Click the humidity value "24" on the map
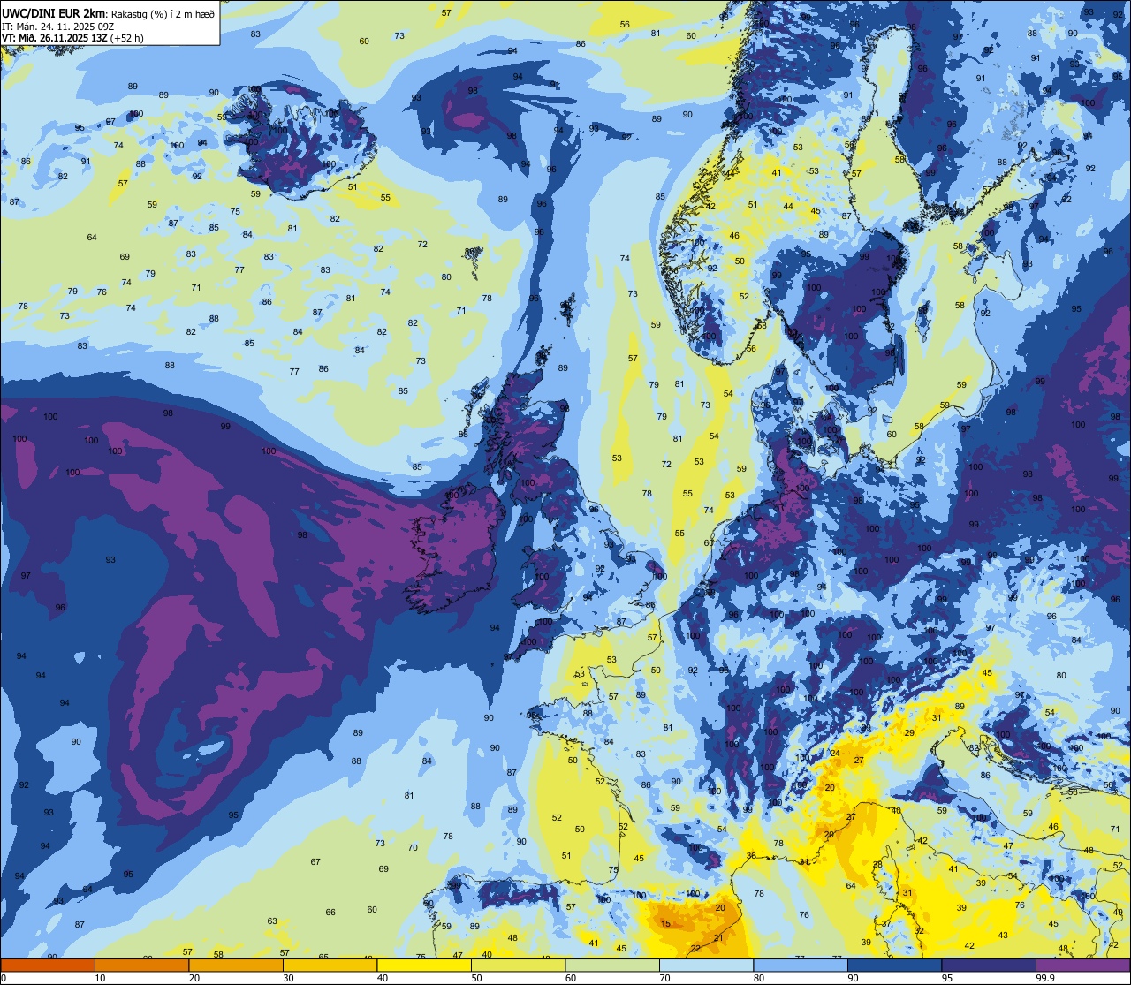This screenshot has width=1131, height=985. [x=835, y=753]
